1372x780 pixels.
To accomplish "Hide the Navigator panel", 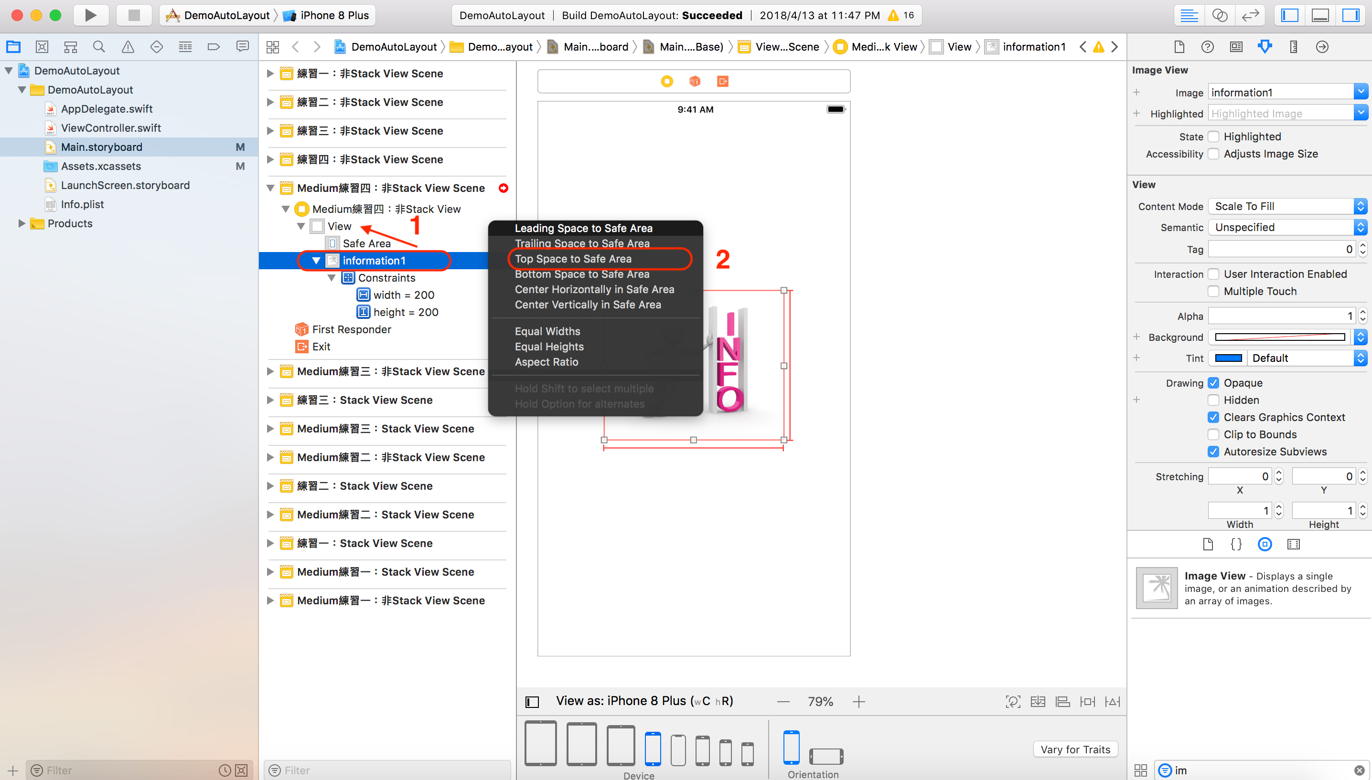I will pyautogui.click(x=1289, y=15).
